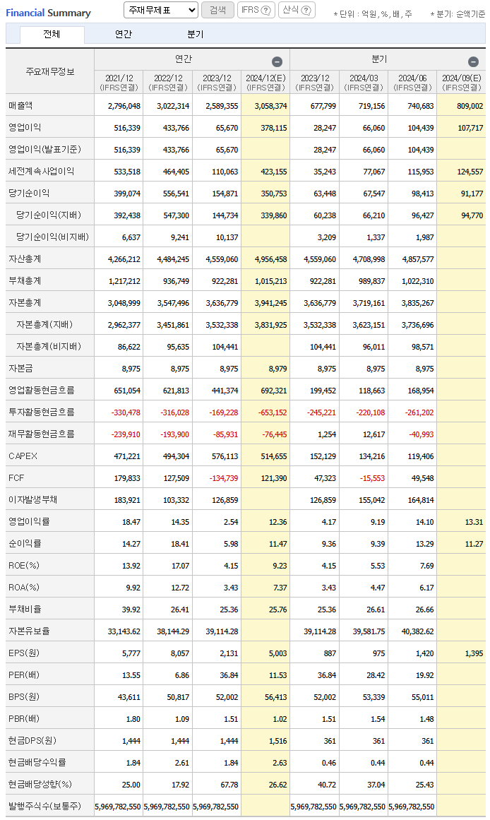Viewport: 490px width, 820px height.
Task: Select the ROA(%) row label
Action: (x=23, y=588)
